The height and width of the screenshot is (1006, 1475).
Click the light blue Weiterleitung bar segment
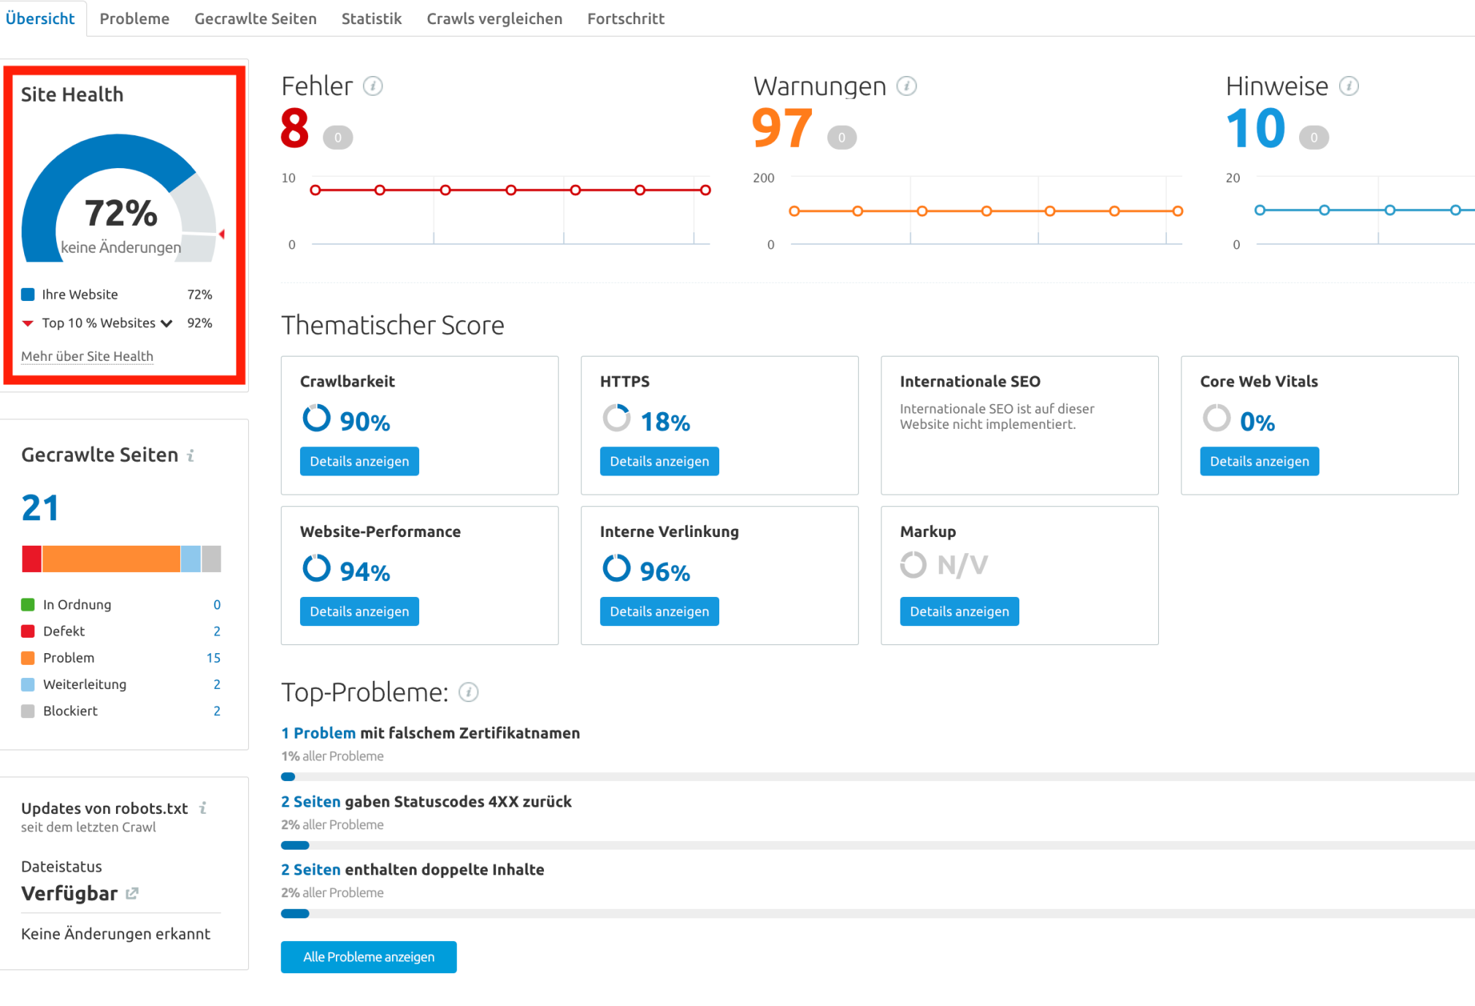191,559
